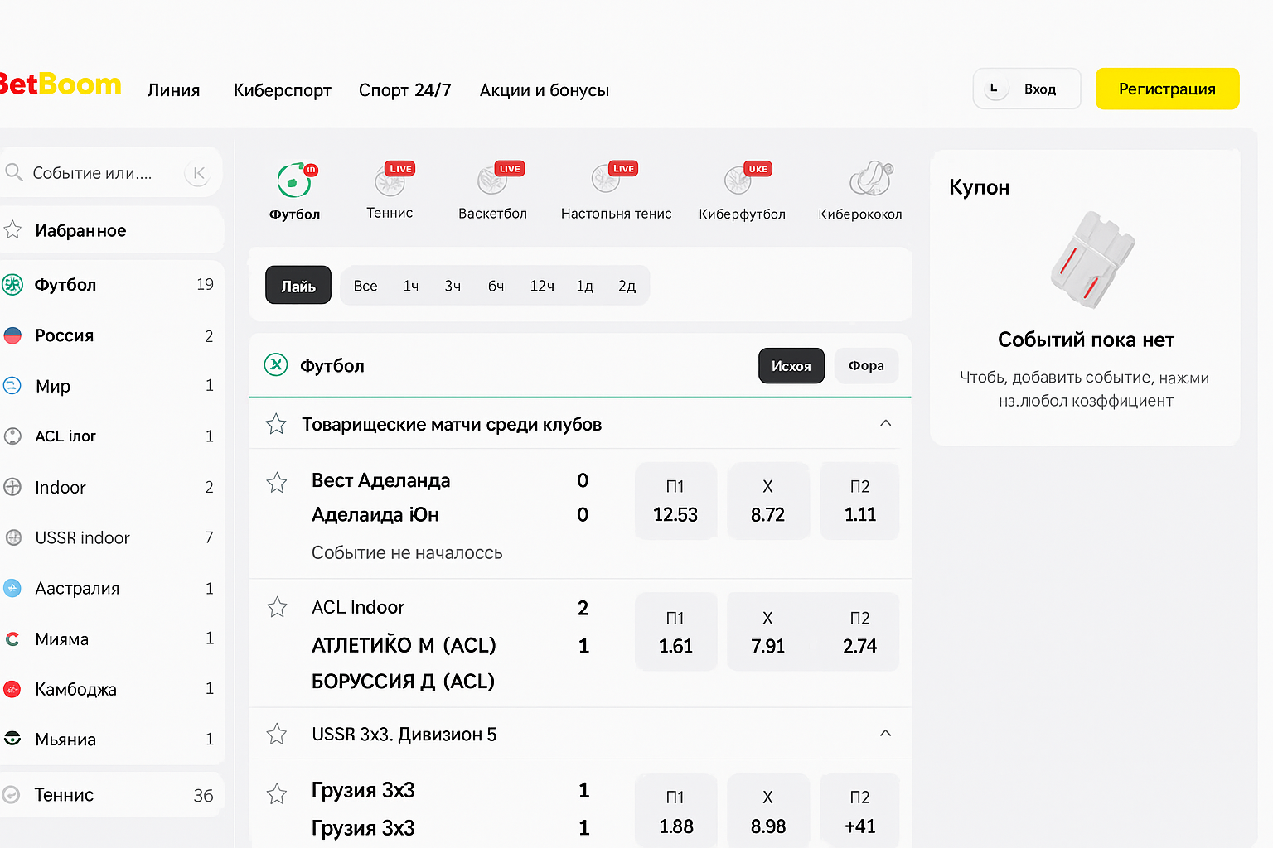The image size is (1273, 848).
Task: Expand the Теннис category in sidebar
Action: click(64, 795)
